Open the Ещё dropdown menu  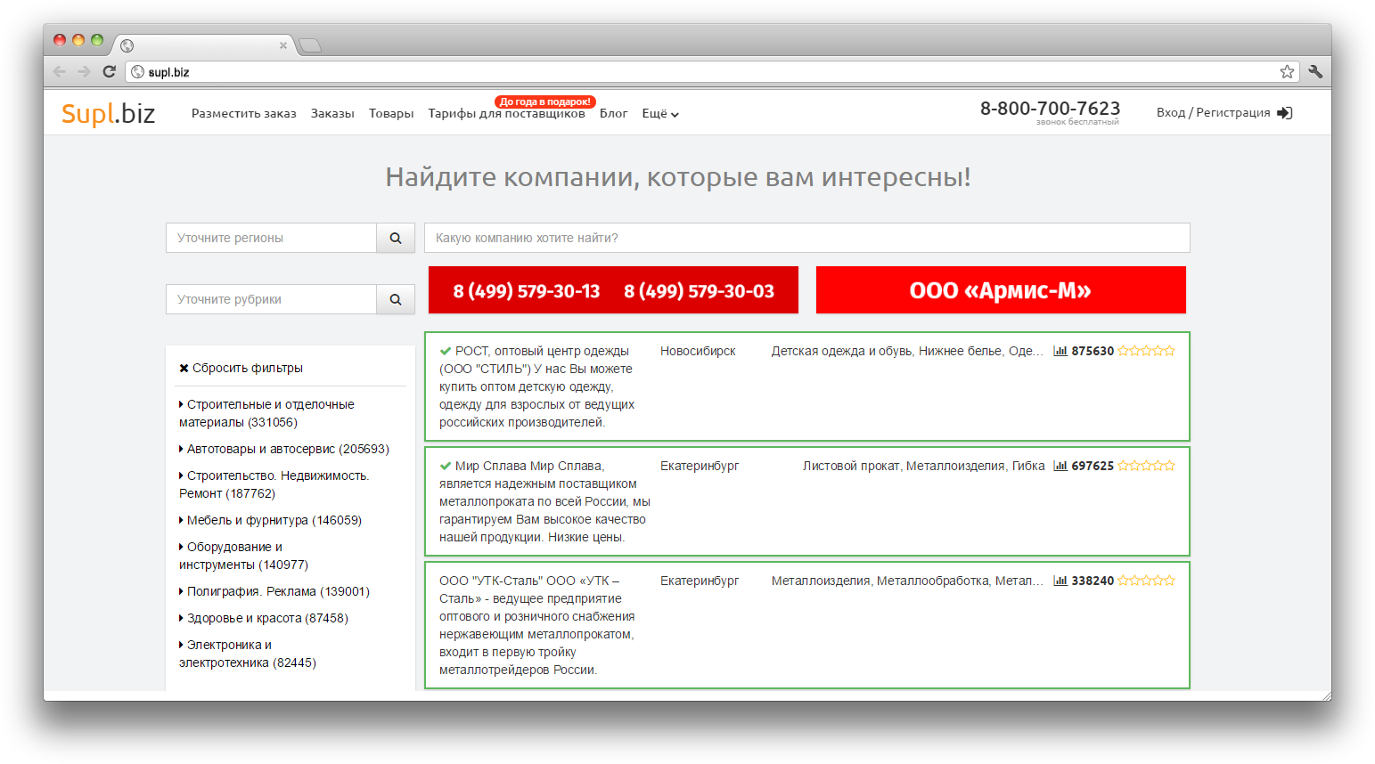point(660,113)
